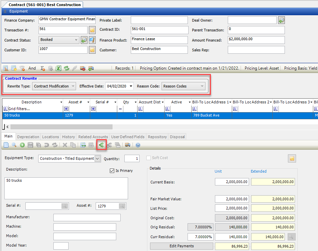Click the import grid icon with green arrow
The height and width of the screenshot is (251, 318).
point(83,145)
